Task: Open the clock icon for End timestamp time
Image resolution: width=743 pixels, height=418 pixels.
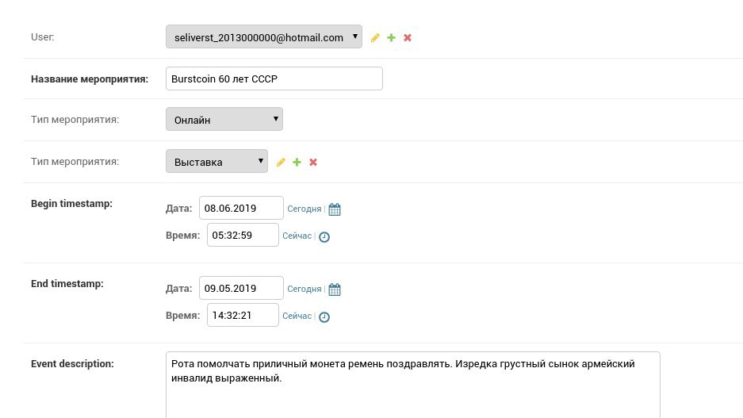Action: (x=324, y=316)
